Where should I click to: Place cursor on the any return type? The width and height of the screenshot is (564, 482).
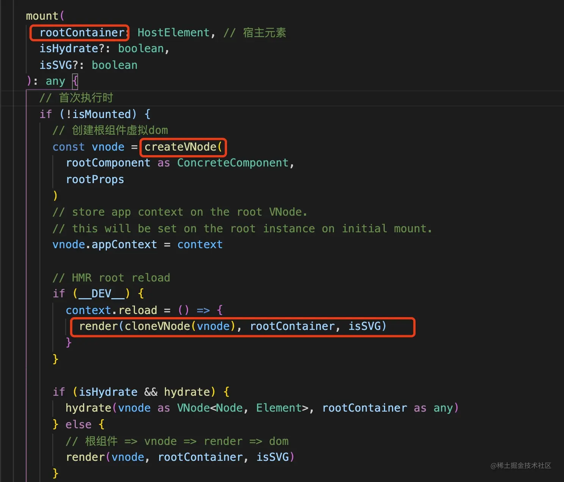tap(55, 81)
